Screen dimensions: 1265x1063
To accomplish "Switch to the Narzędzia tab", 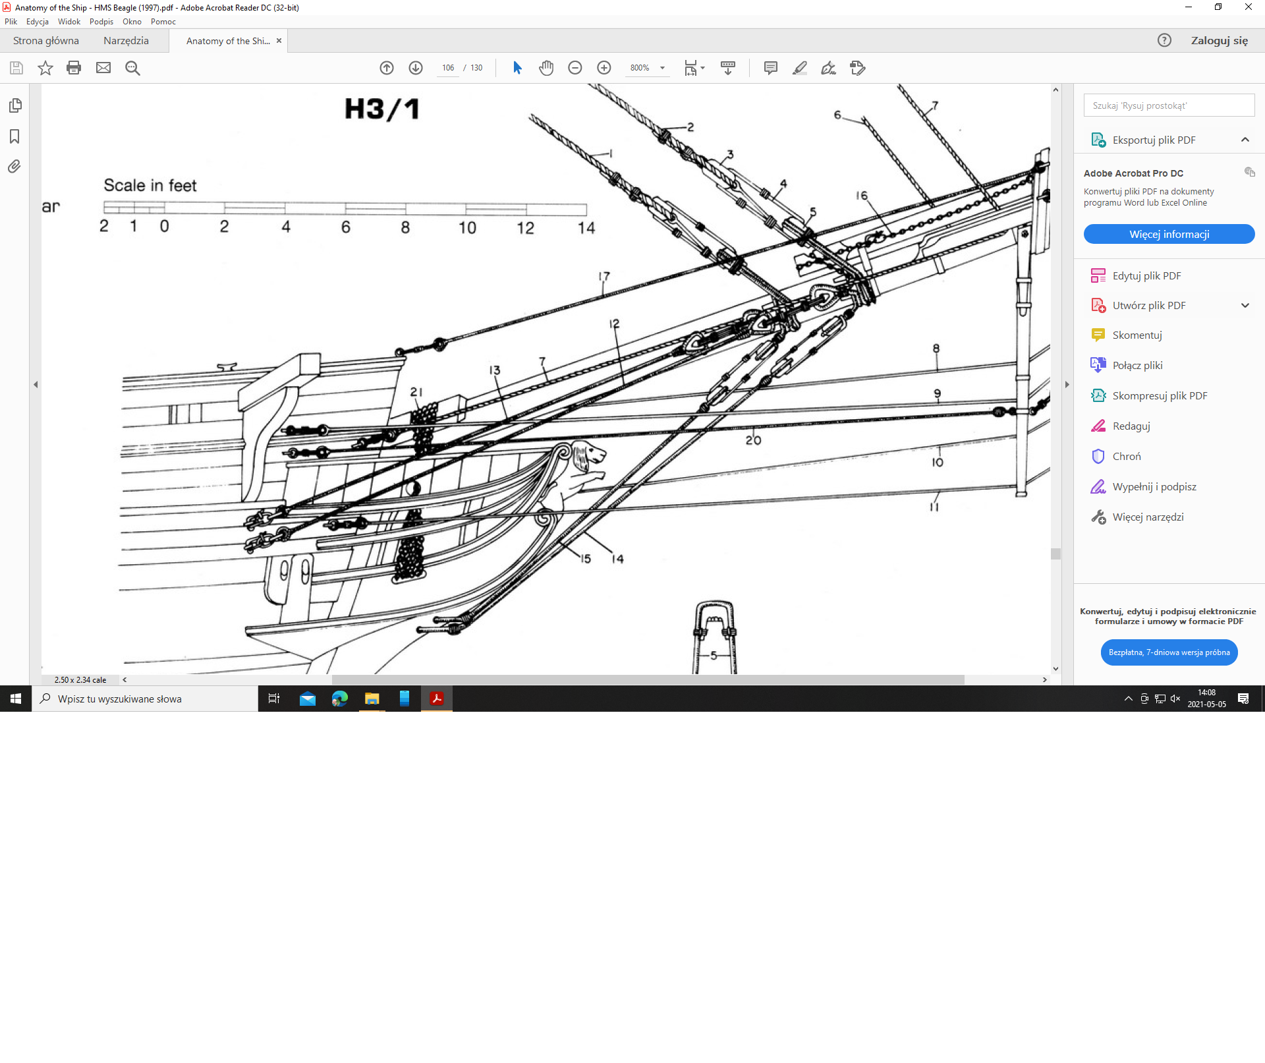I will 126,41.
